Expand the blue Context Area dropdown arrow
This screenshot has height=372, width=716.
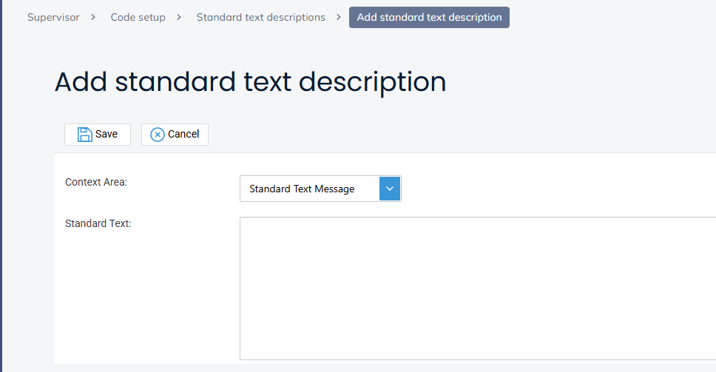point(390,189)
